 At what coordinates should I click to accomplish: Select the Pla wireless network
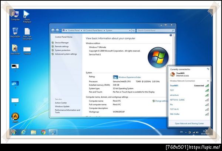pos(189,105)
